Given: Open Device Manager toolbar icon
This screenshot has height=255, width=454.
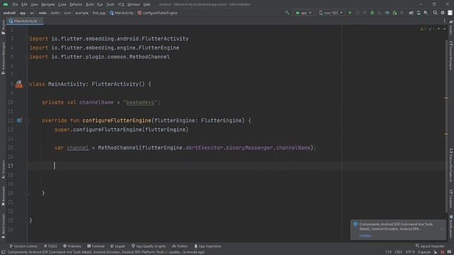Looking at the screenshot, I should (419, 13).
